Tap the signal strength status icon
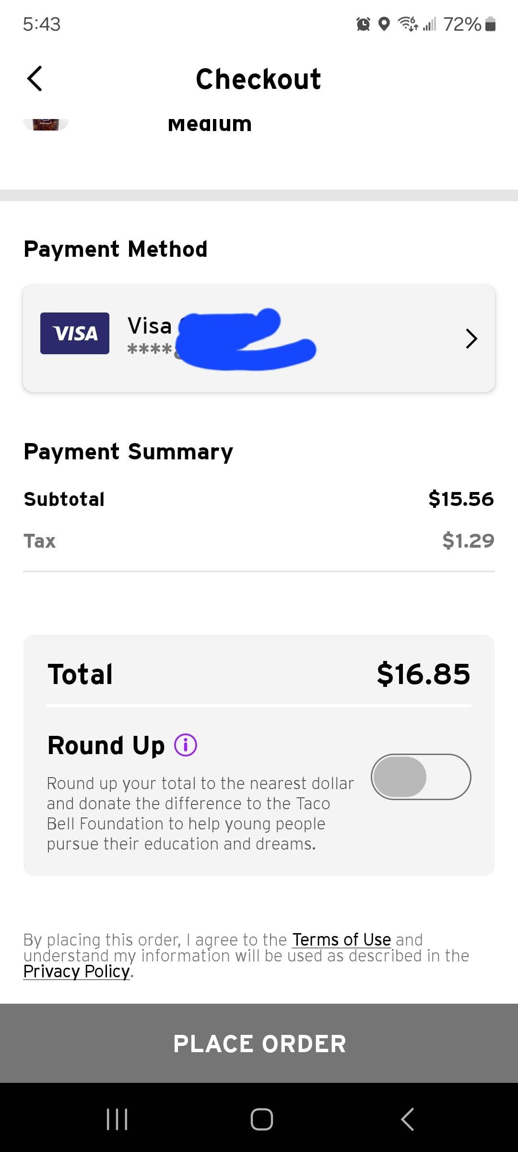Viewport: 518px width, 1152px height. point(429,24)
